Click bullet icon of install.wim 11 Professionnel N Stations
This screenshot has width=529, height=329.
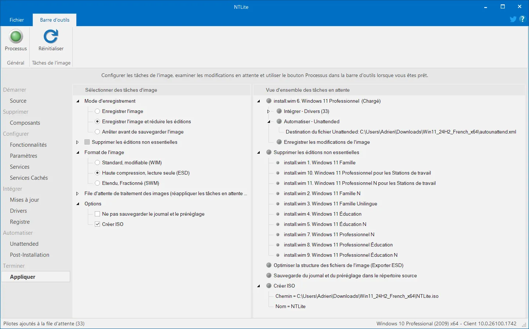pos(278,183)
